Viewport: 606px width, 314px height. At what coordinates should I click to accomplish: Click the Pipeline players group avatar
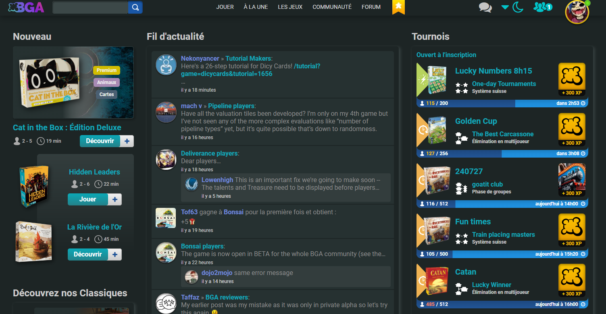[166, 112]
